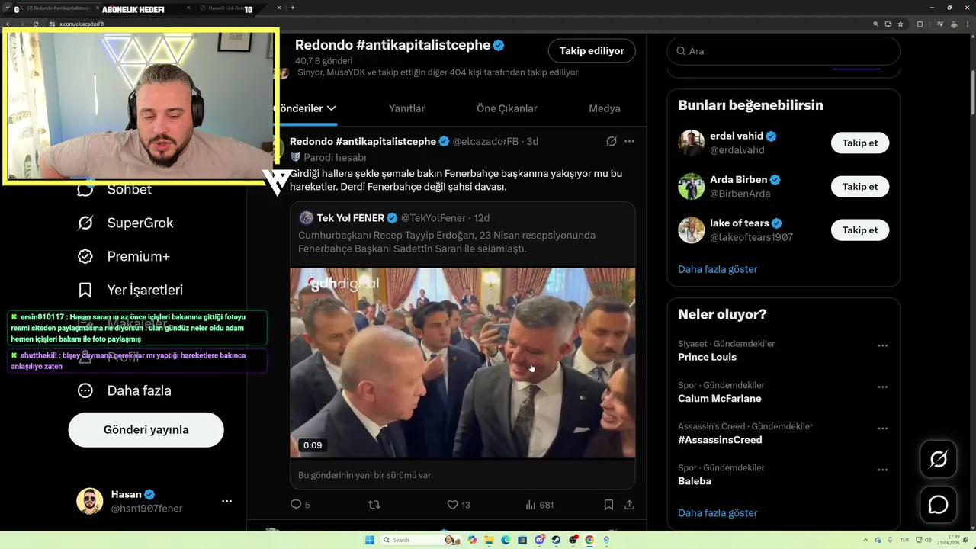The height and width of the screenshot is (549, 976).
Task: Open Chrome from the taskbar
Action: point(589,540)
